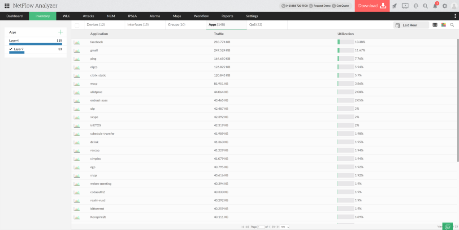
Task: Tick the select-all checkbox beside Devices tab
Action: (77, 25)
